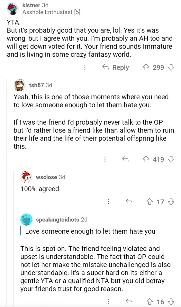Open the three-dot menu on kistner's comment
The height and width of the screenshot is (307, 181).
tap(85, 67)
